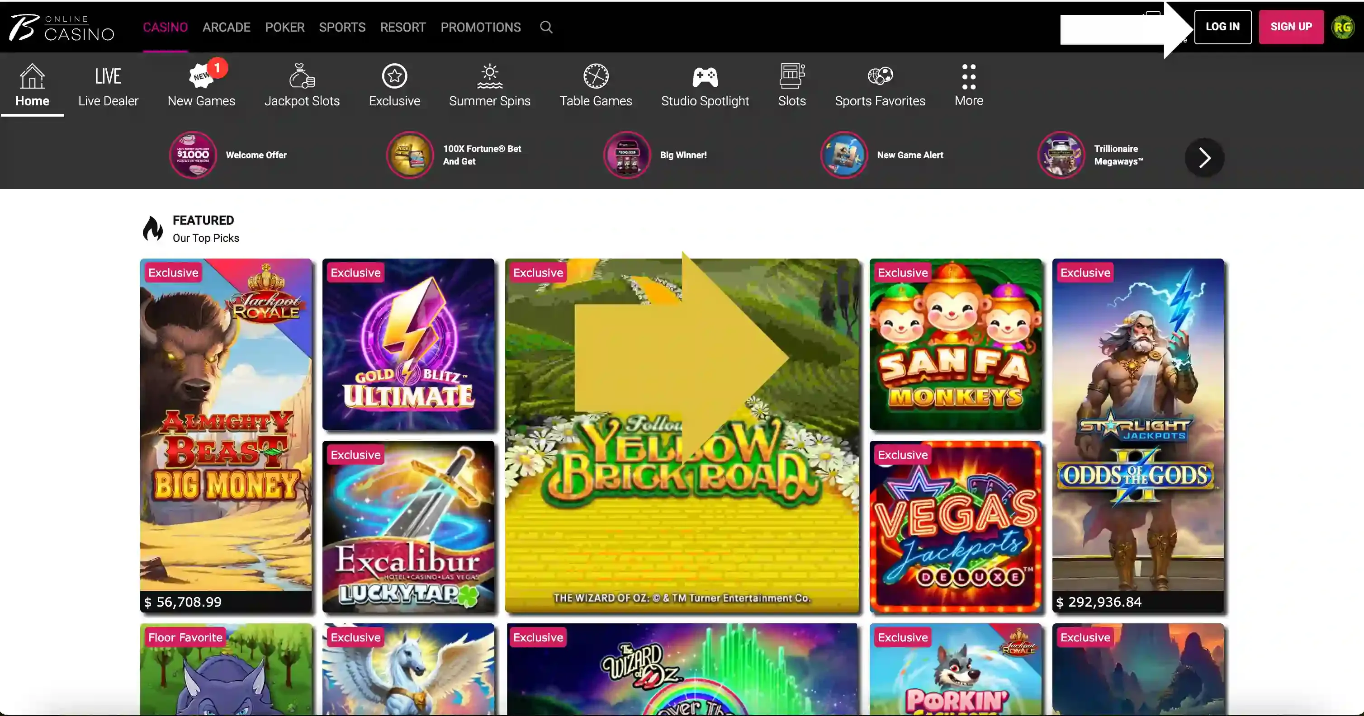Open the Live Dealer category
Viewport: 1364px width, 716px height.
click(108, 86)
